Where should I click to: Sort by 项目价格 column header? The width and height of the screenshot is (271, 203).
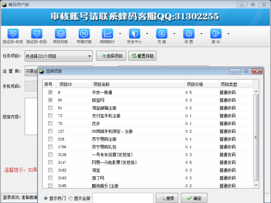pyautogui.click(x=202, y=84)
